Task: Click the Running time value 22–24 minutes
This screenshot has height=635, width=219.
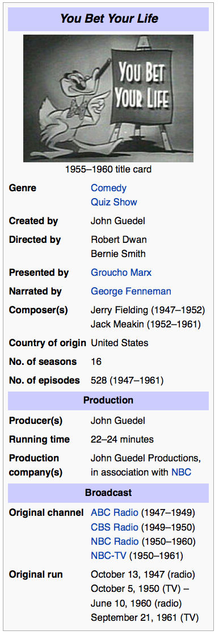Action: [122, 439]
